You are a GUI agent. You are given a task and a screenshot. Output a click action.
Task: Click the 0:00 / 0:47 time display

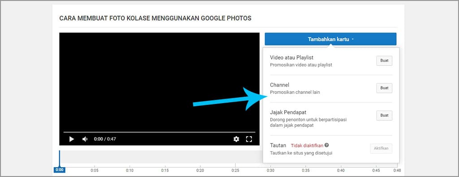(105, 139)
